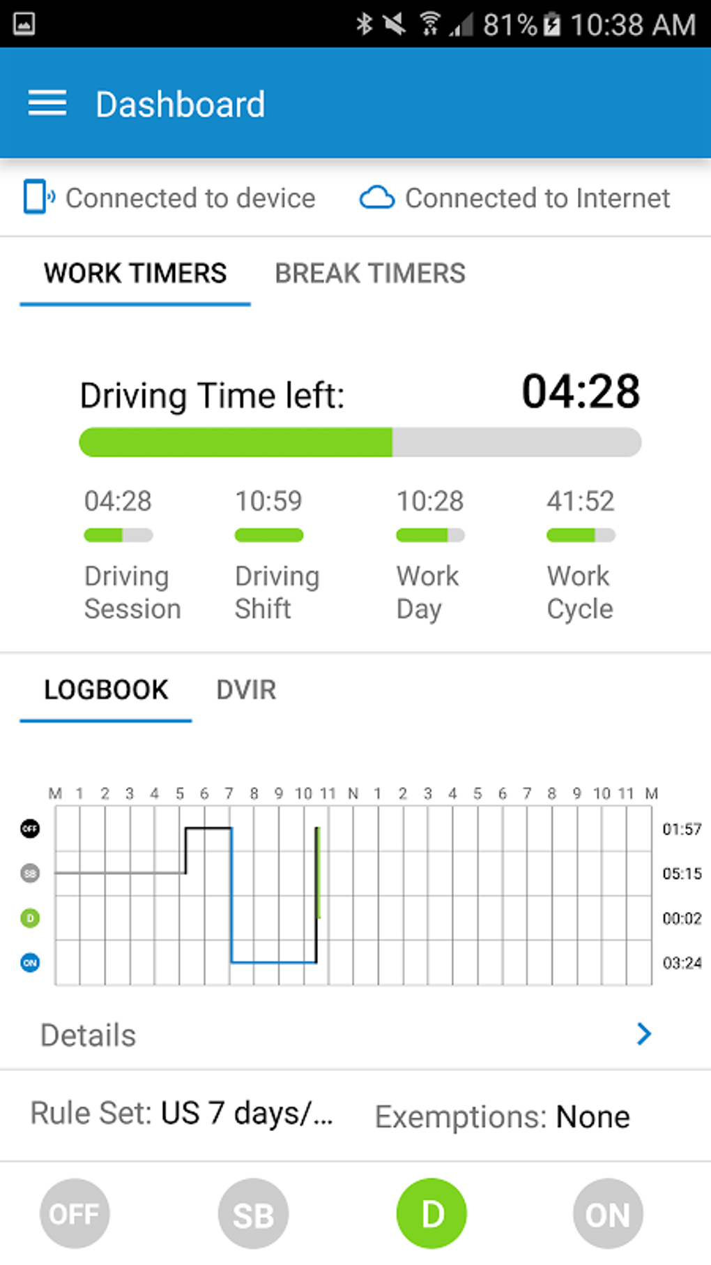Image resolution: width=711 pixels, height=1265 pixels.
Task: Open the Rule Set US 7 days selector
Action: [x=183, y=1114]
